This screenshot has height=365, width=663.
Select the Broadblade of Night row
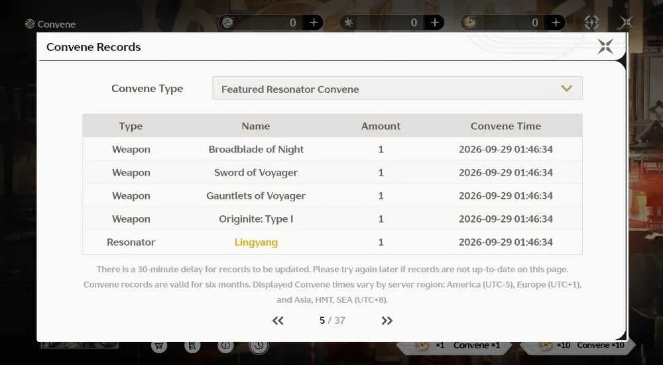pyautogui.click(x=332, y=149)
